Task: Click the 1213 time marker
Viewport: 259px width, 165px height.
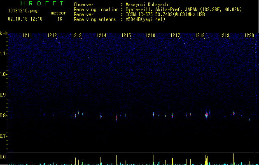Action: click(x=77, y=35)
